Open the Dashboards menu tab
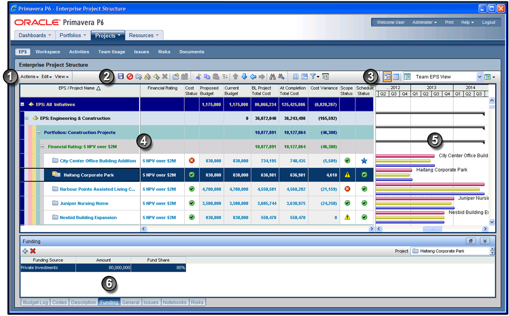The image size is (509, 316). click(x=35, y=35)
